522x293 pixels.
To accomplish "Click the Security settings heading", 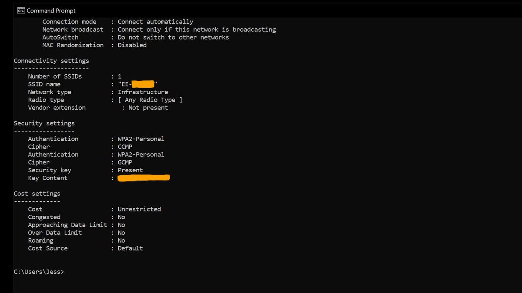I will tap(44, 123).
